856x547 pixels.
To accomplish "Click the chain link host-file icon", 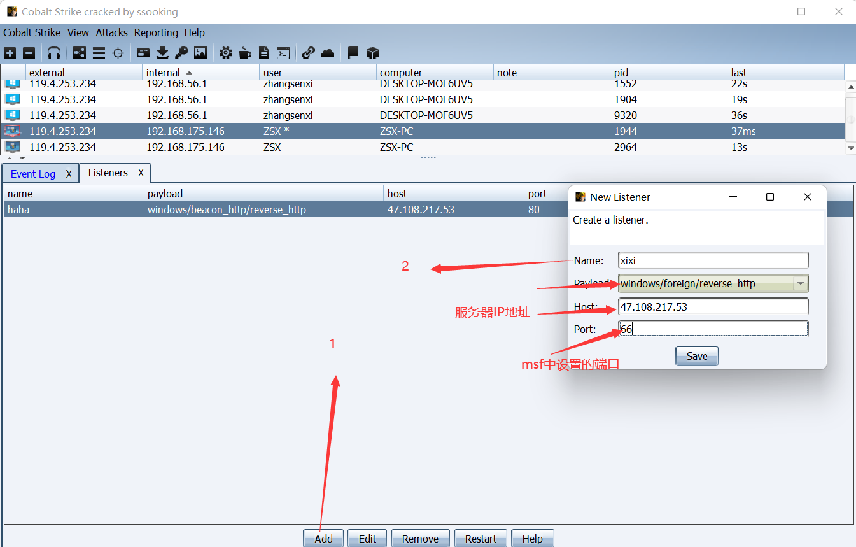I will pyautogui.click(x=309, y=53).
